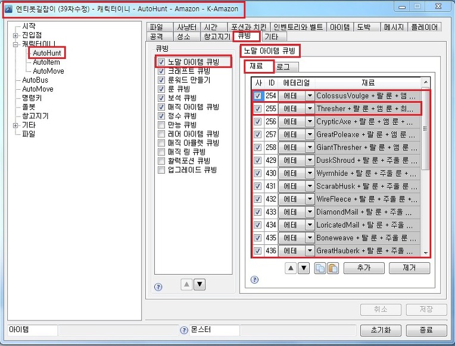The image size is (455, 346).
Task: Select AutoItem in the tree
Action: pyautogui.click(x=46, y=62)
